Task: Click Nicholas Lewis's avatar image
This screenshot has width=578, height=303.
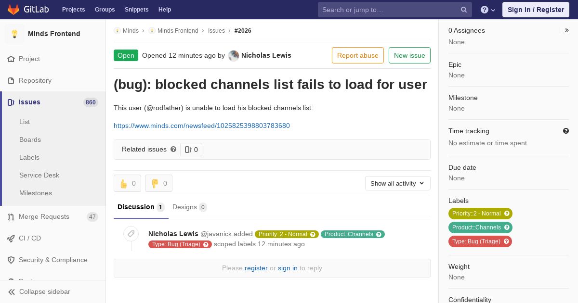Action: (x=234, y=56)
